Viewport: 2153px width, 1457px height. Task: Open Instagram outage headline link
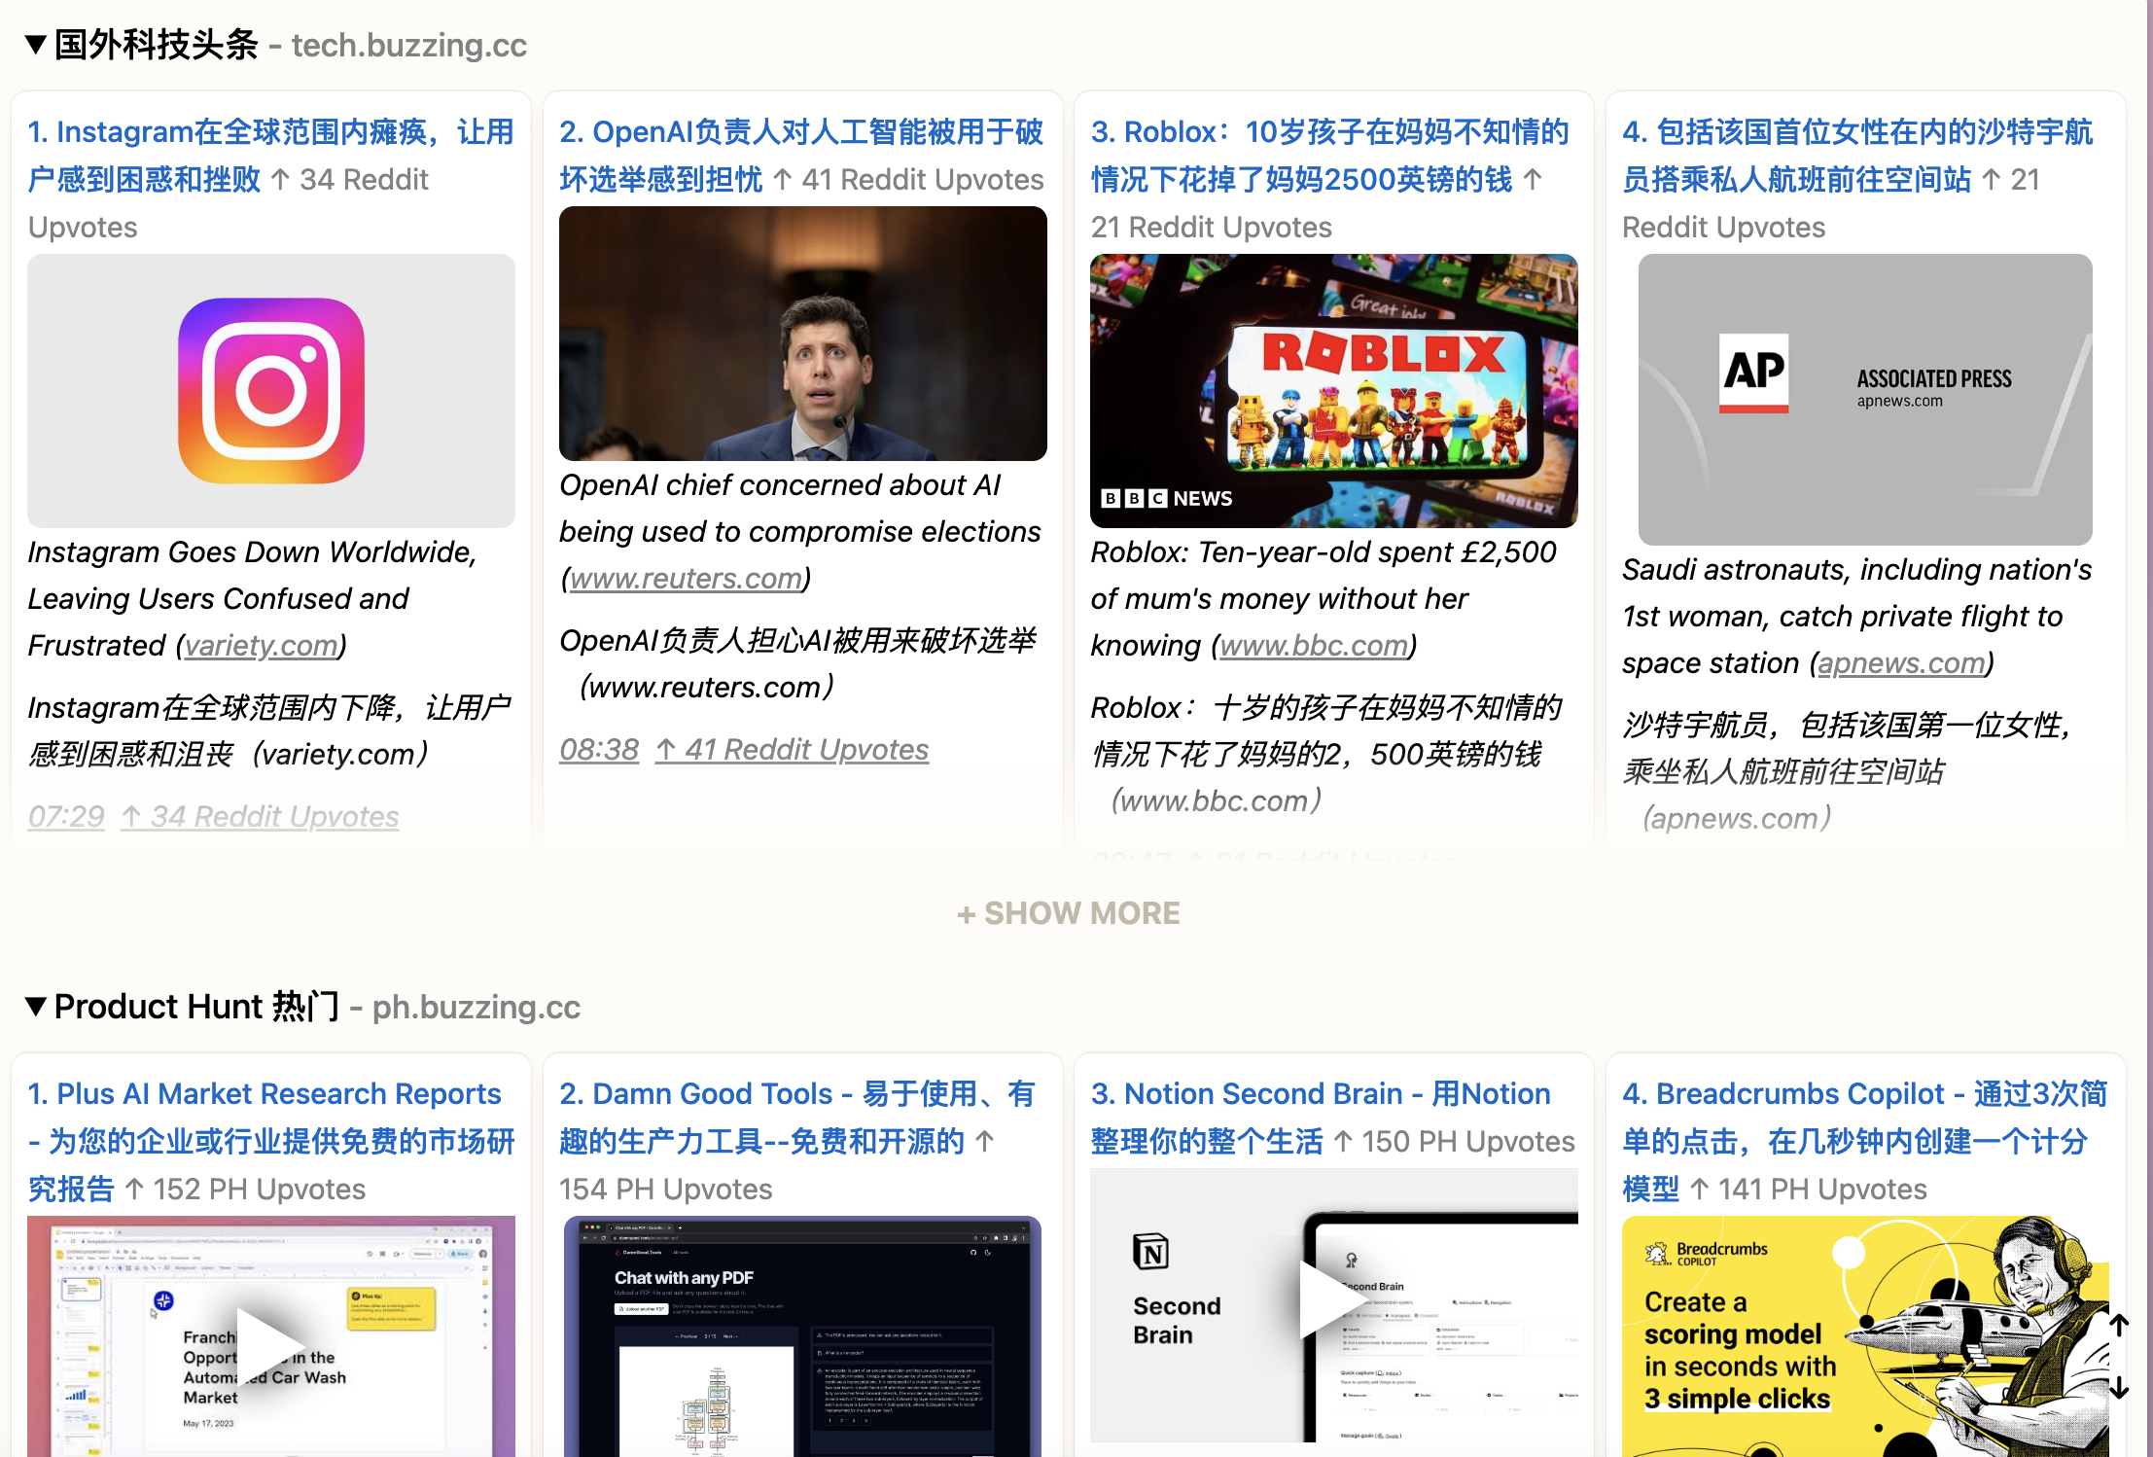tap(270, 156)
